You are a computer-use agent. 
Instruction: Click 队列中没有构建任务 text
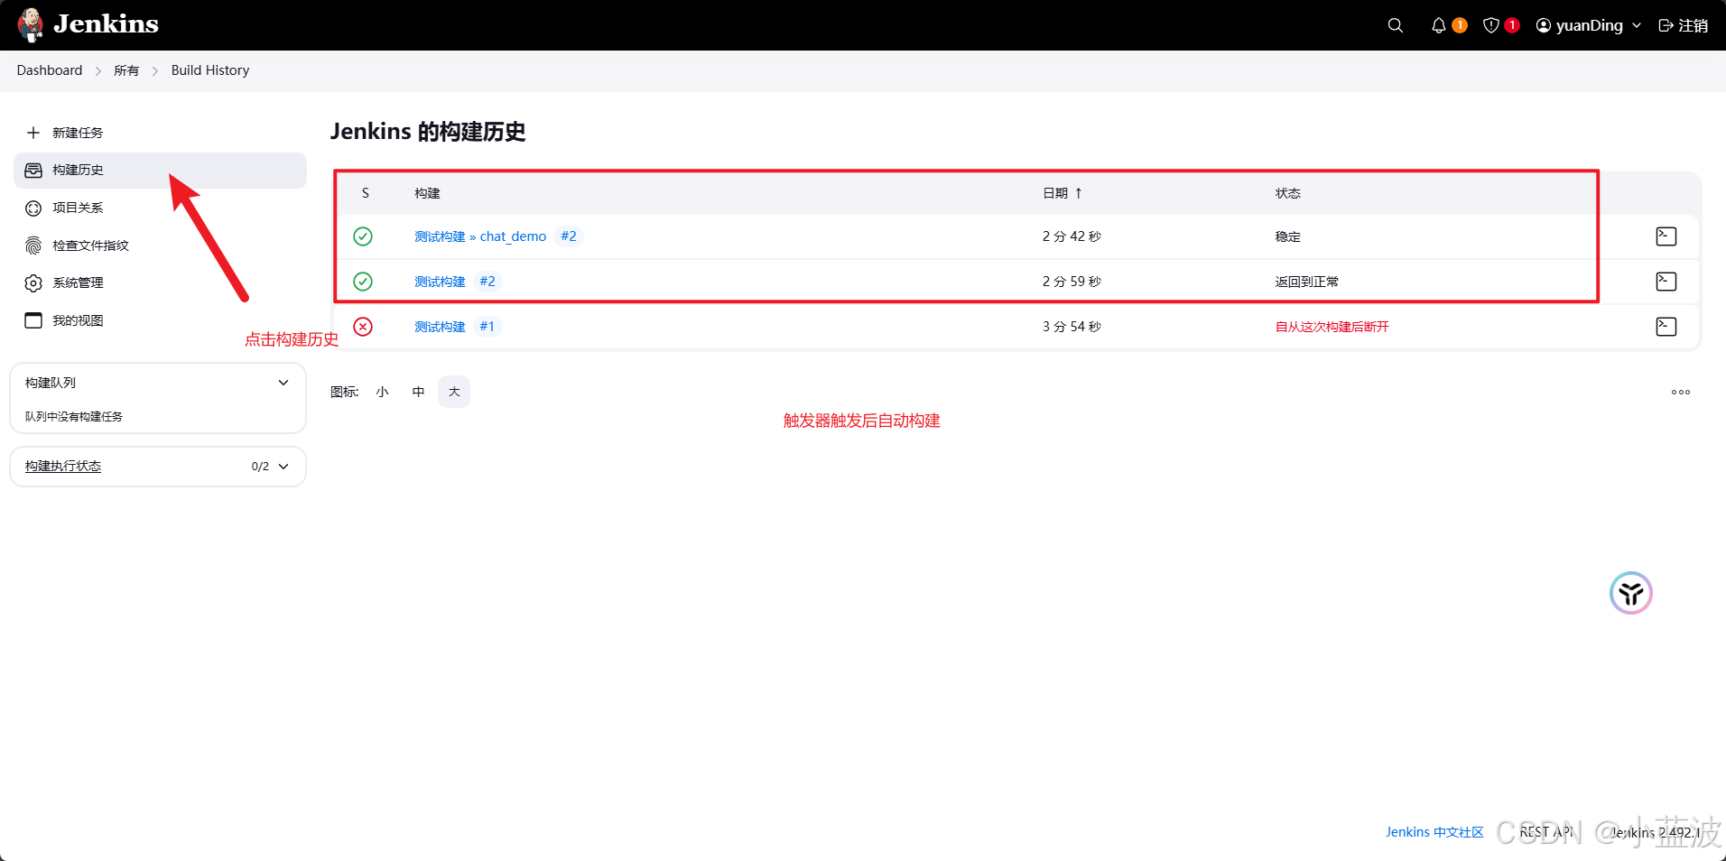[x=74, y=417]
